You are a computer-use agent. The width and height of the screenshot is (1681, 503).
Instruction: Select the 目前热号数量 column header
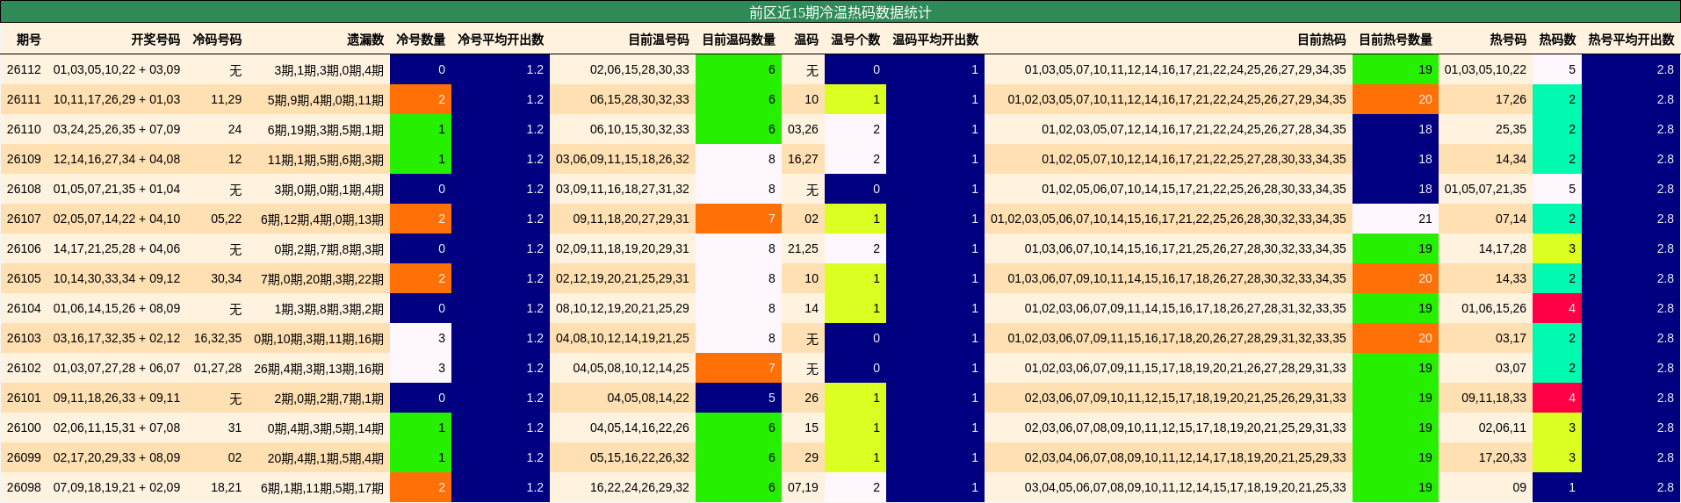click(x=1396, y=40)
